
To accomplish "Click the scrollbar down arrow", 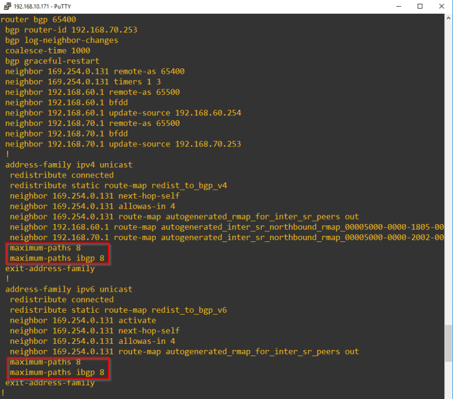I will [x=448, y=394].
